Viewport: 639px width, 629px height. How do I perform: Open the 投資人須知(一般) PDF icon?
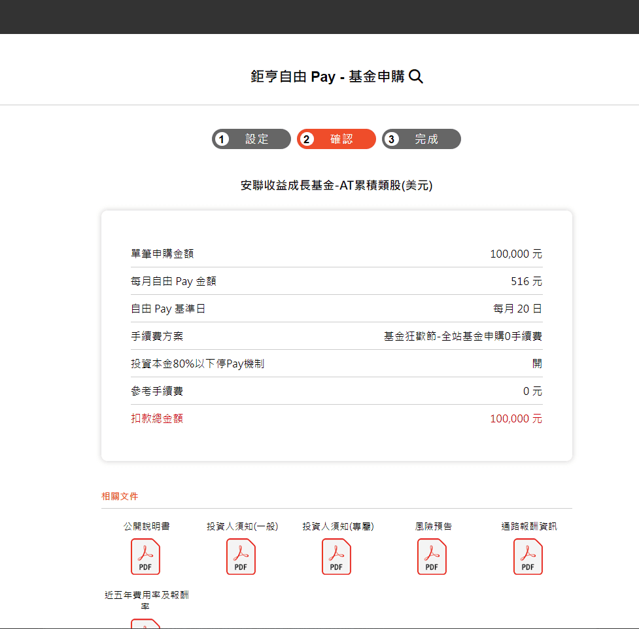[x=241, y=556]
